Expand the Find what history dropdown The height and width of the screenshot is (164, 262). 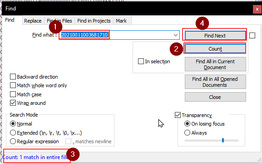point(176,35)
